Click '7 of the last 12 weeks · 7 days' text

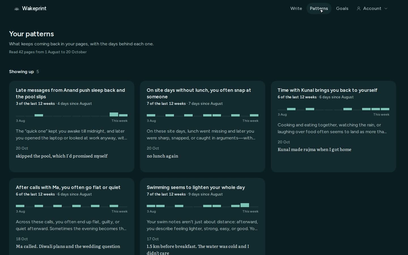coord(185,103)
